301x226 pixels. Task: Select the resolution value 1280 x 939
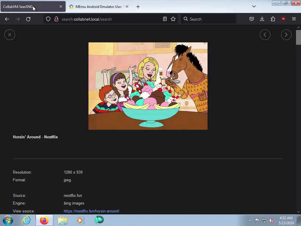click(73, 172)
